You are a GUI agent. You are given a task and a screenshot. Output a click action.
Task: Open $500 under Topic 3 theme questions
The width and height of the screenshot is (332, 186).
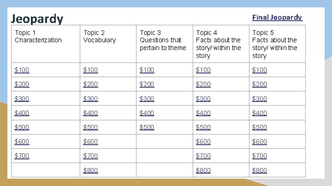[147, 127]
